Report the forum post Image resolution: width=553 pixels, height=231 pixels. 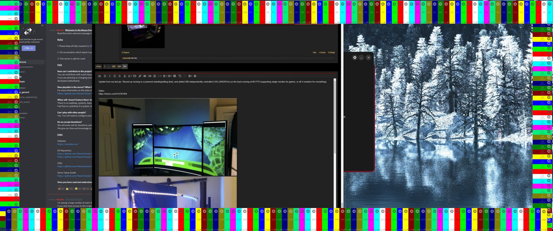click(x=126, y=52)
